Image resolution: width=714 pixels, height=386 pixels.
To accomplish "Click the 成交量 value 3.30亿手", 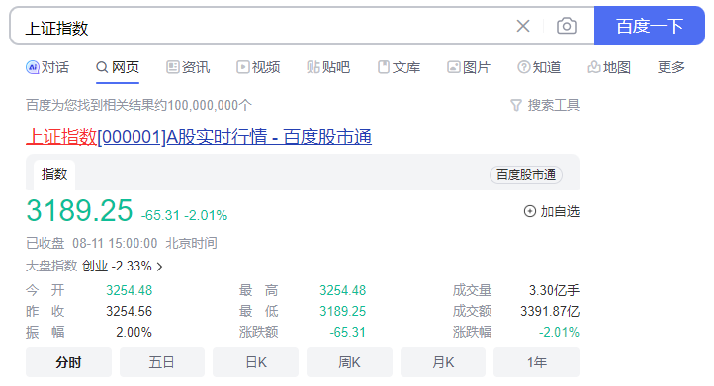I will pyautogui.click(x=554, y=290).
